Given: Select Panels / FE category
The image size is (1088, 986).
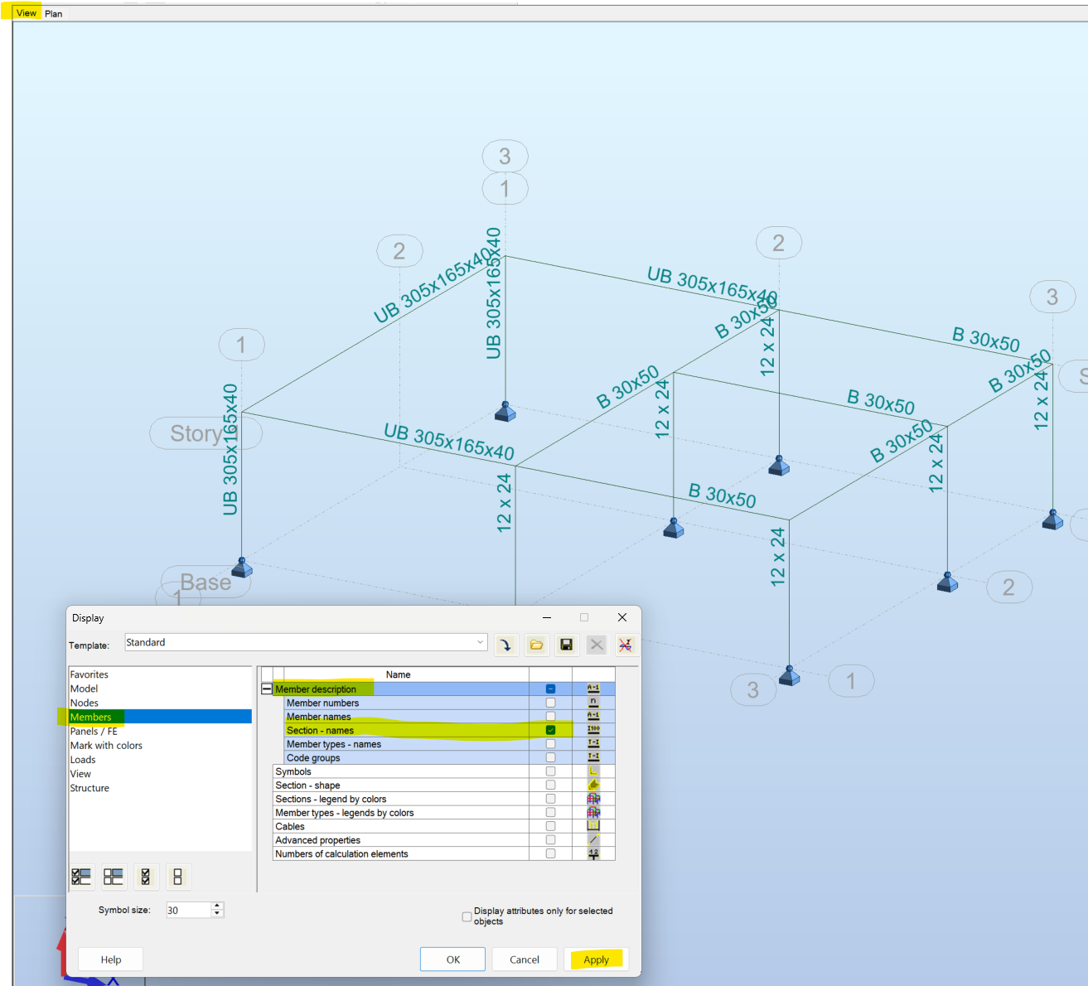Looking at the screenshot, I should pos(94,731).
